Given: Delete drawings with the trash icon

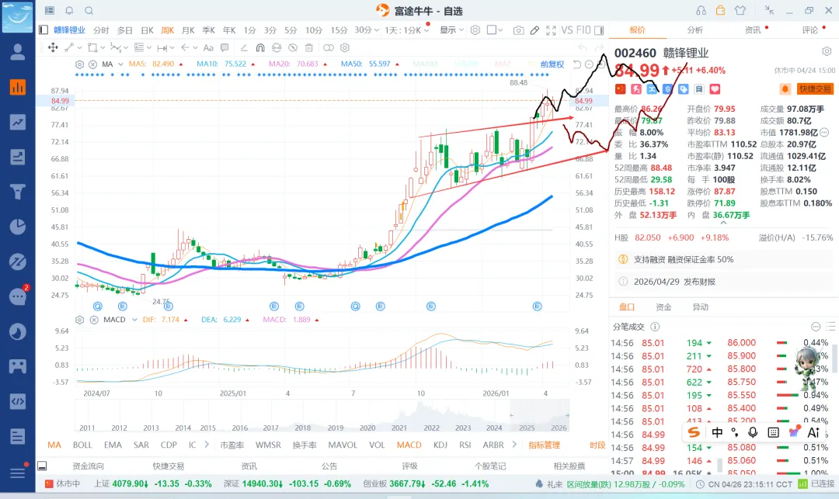Looking at the screenshot, I should (308, 47).
